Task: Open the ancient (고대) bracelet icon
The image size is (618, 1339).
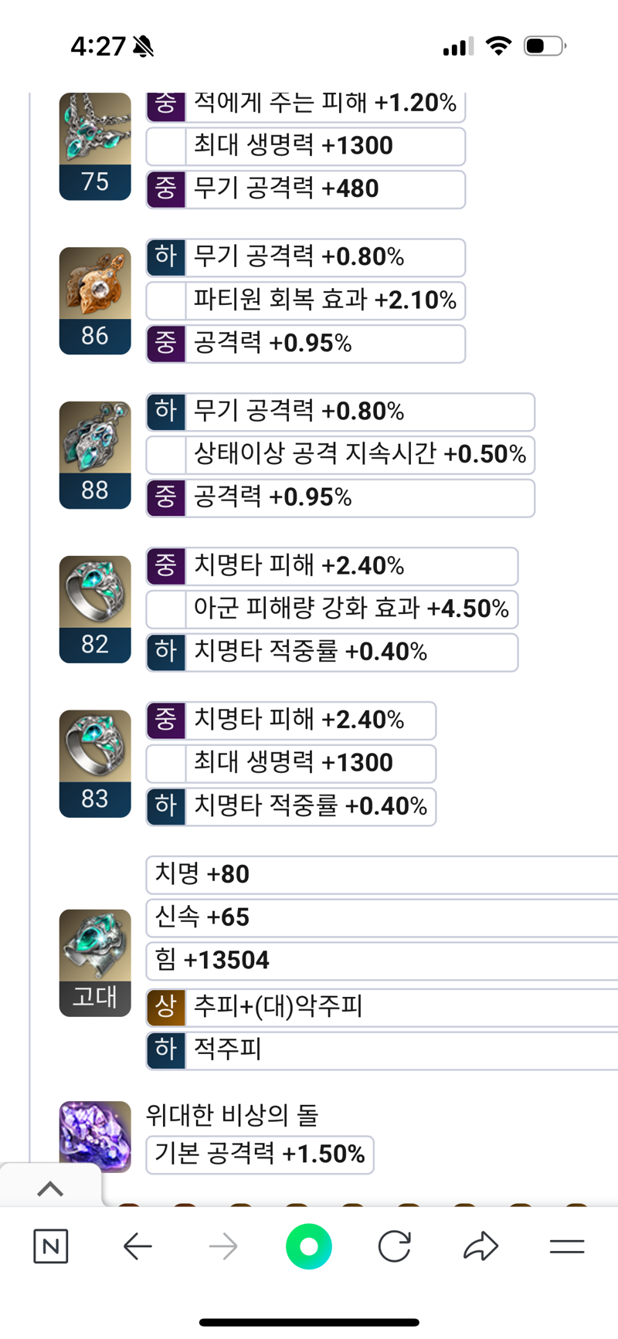Action: click(x=95, y=963)
